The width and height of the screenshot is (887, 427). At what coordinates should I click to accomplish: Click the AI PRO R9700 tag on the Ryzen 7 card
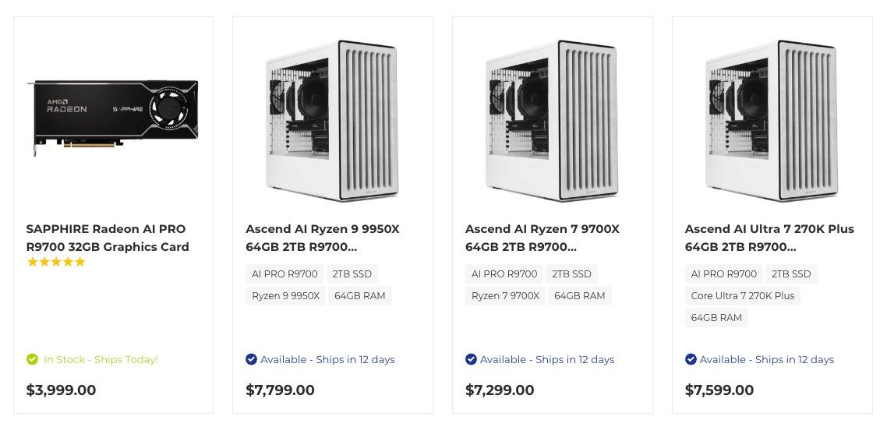click(504, 274)
